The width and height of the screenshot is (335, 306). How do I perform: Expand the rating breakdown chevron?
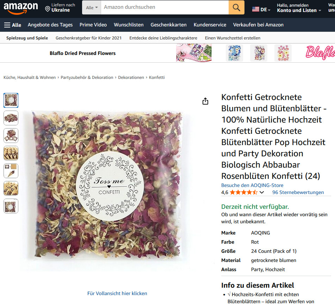pyautogui.click(x=262, y=192)
